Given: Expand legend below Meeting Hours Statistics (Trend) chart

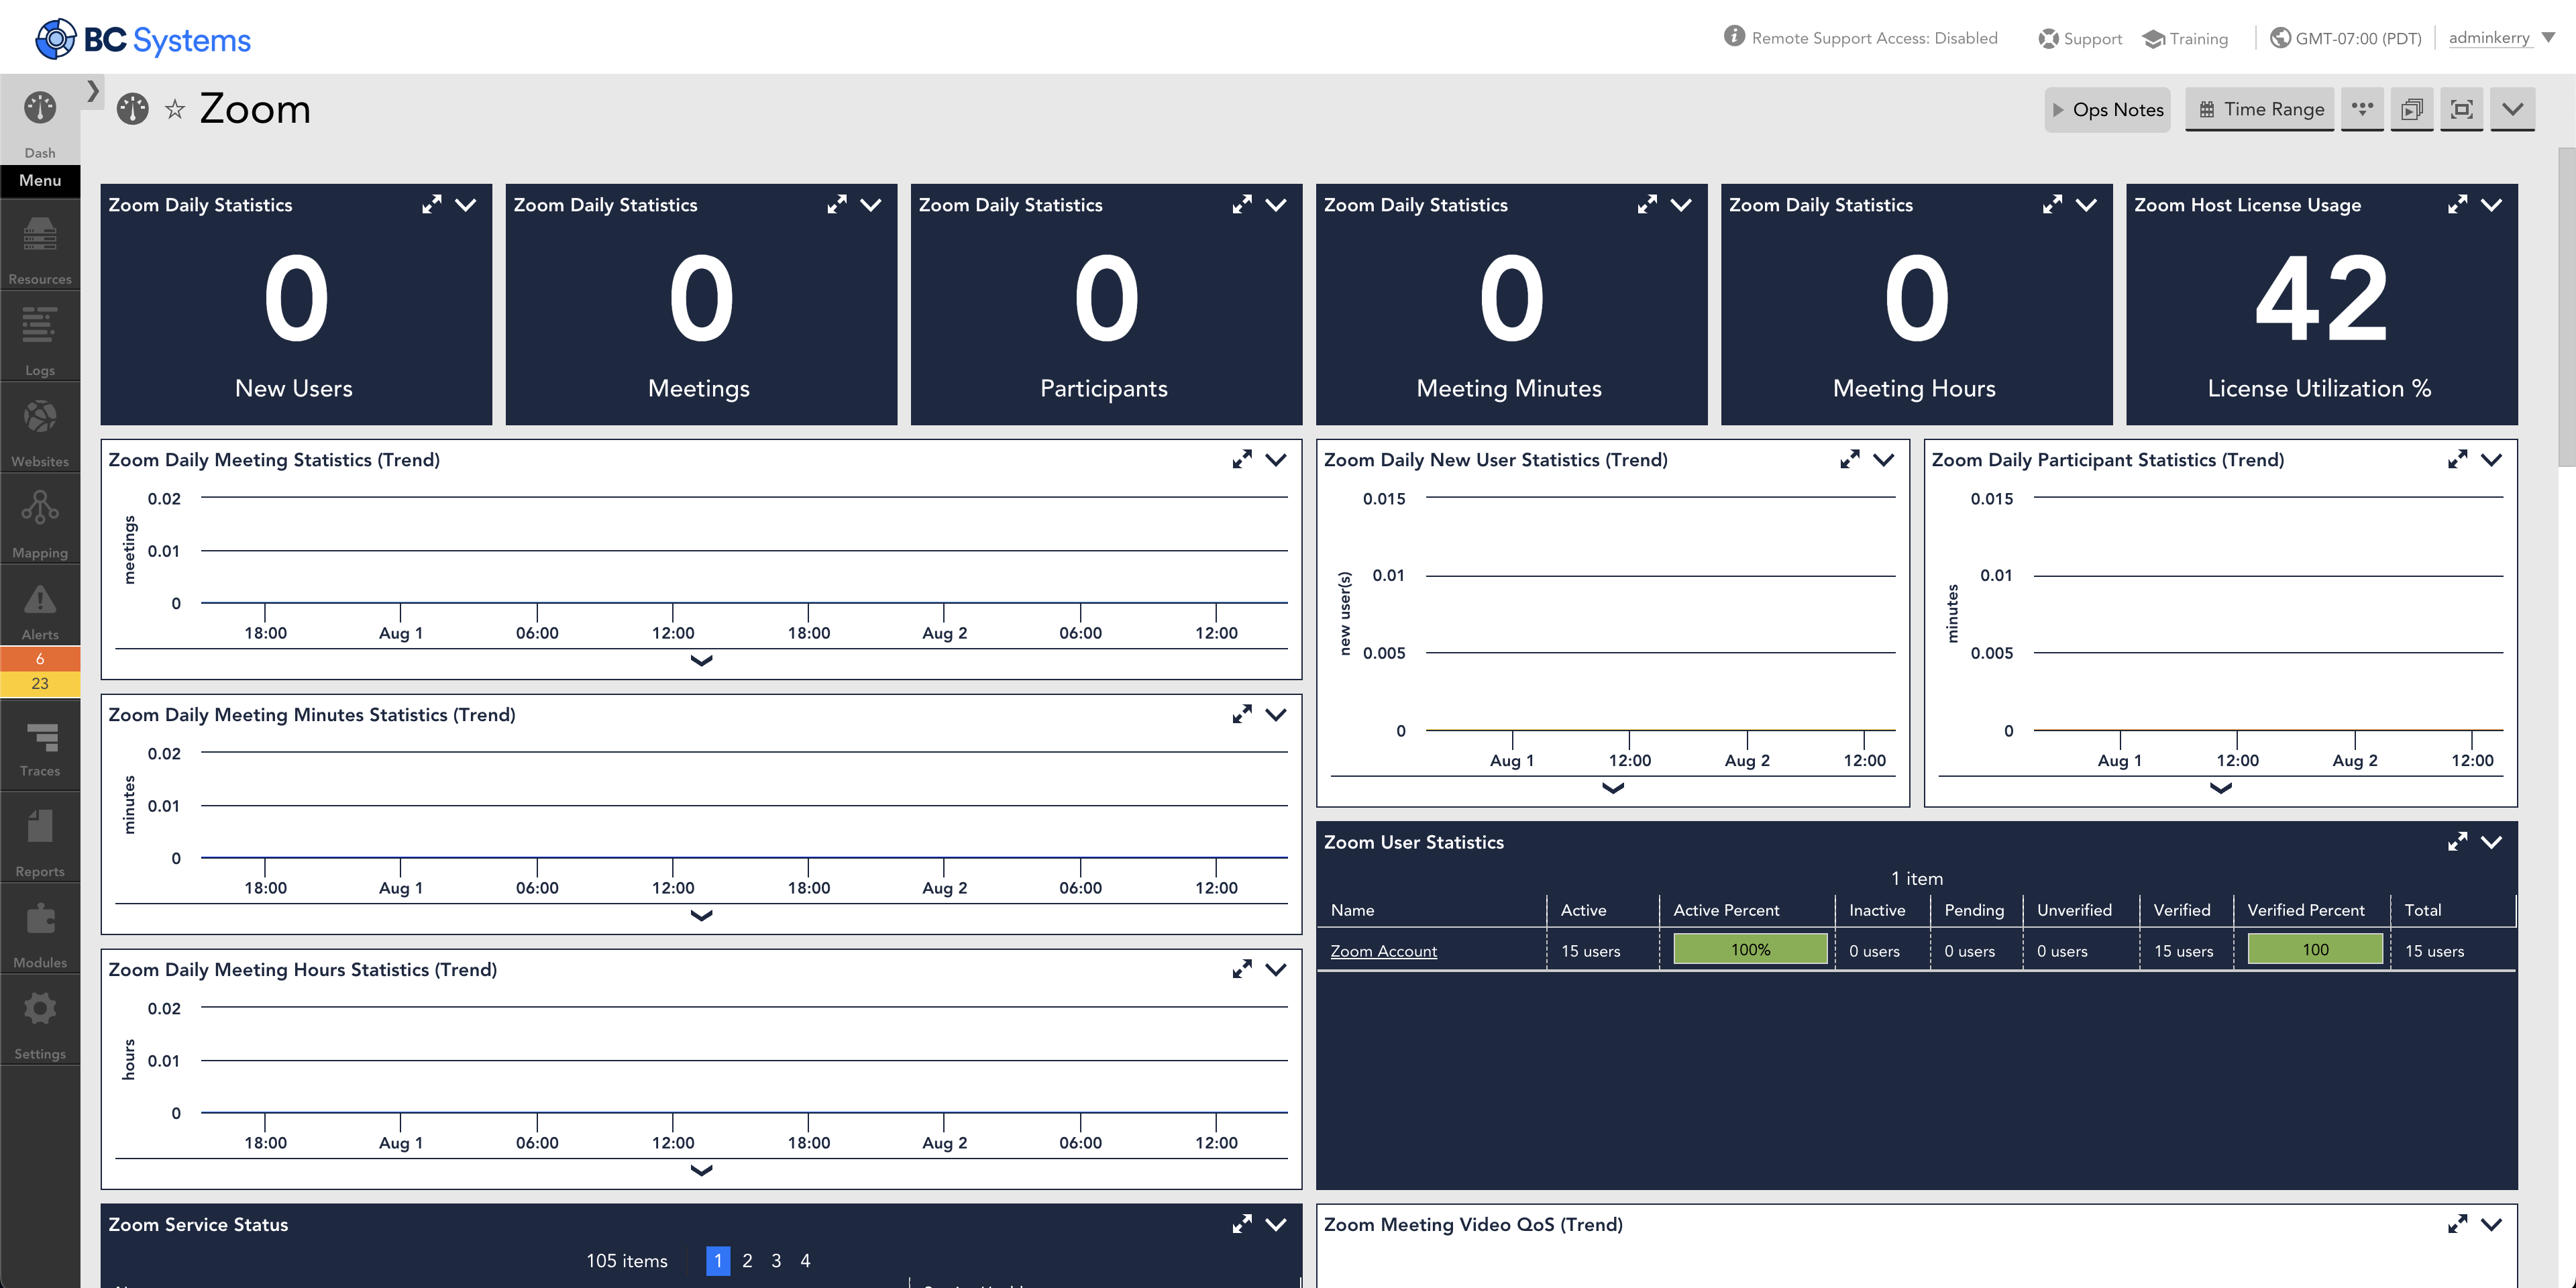Looking at the screenshot, I should 701,1170.
